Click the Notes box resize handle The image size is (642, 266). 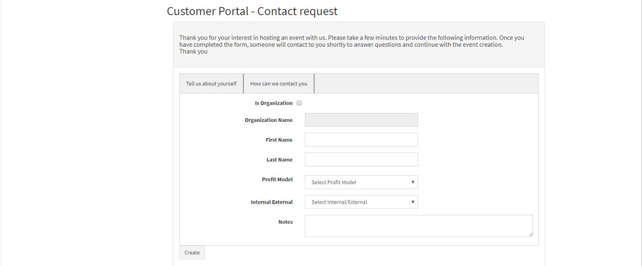[x=530, y=234]
